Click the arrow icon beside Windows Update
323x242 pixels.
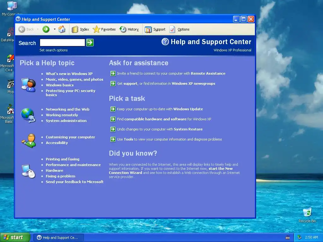(x=113, y=109)
